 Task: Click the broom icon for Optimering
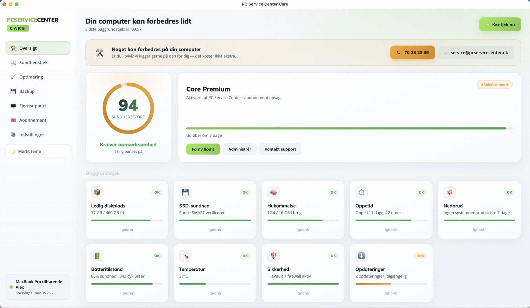tap(13, 77)
